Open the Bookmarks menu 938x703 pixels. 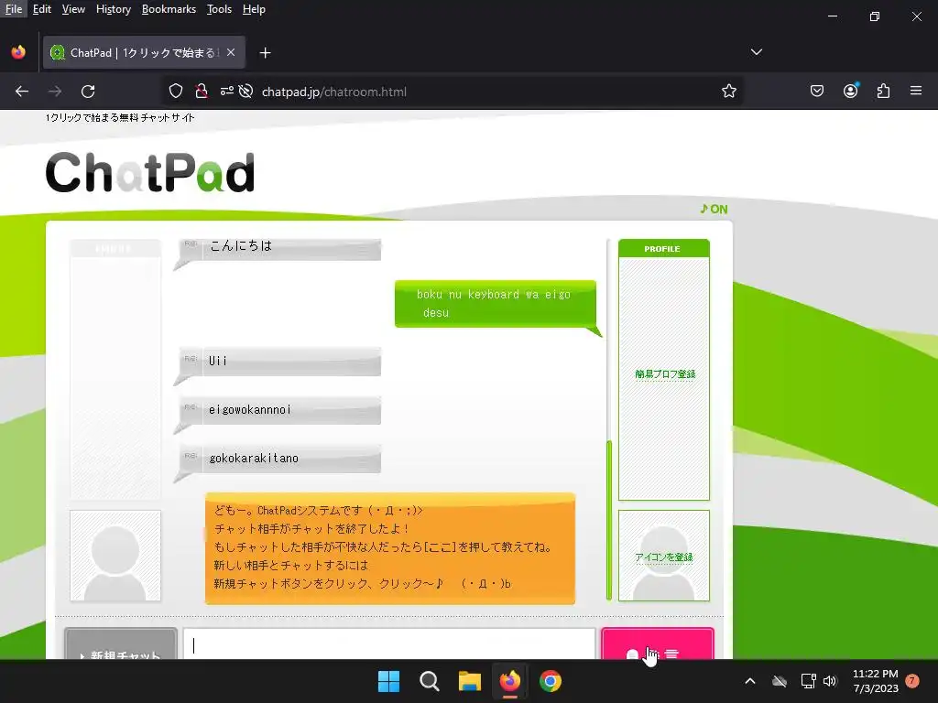tap(169, 9)
